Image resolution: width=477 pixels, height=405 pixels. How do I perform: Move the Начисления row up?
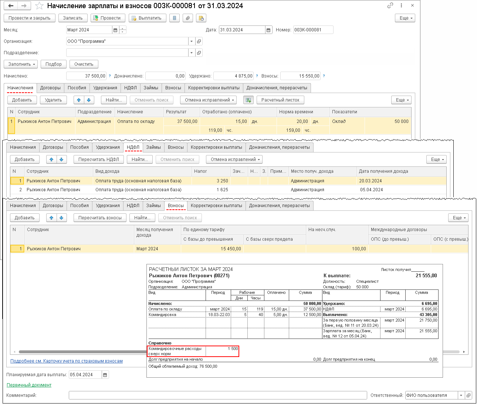click(x=79, y=100)
